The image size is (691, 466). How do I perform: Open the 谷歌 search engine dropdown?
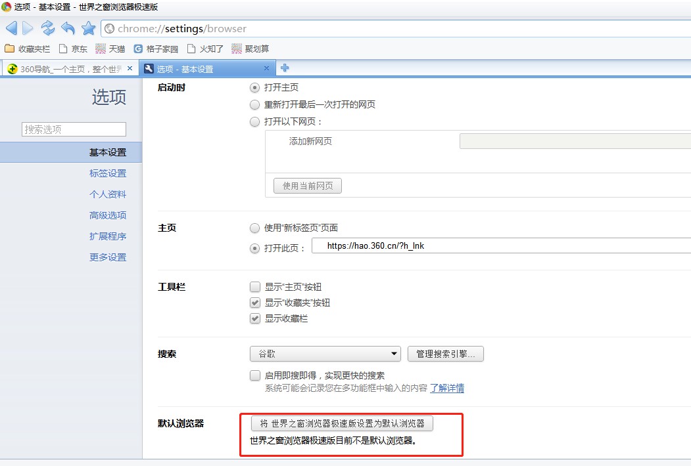pyautogui.click(x=325, y=354)
